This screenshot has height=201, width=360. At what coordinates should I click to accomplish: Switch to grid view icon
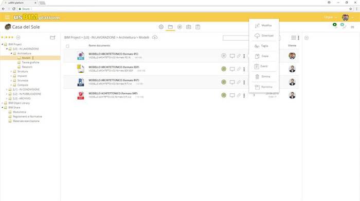tap(294, 38)
